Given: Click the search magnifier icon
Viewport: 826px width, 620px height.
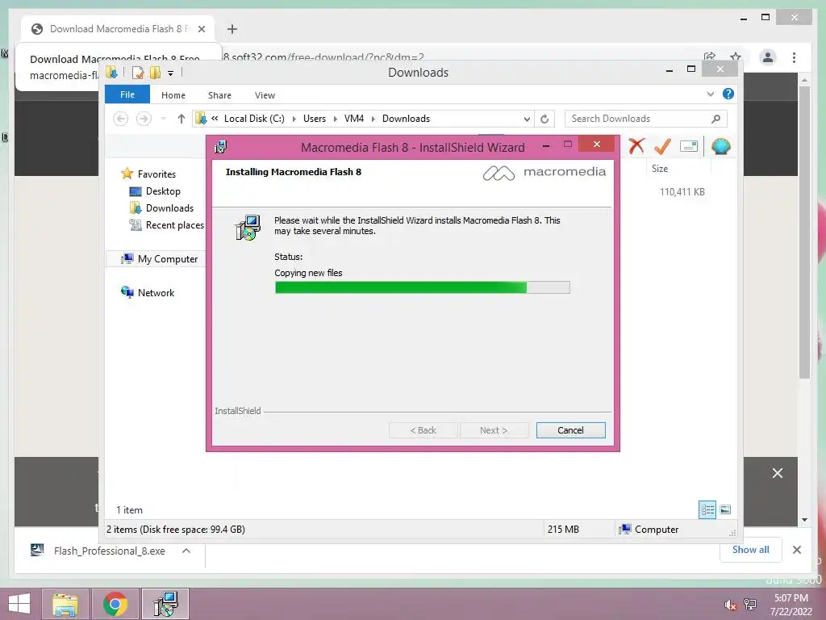Looking at the screenshot, I should (716, 119).
